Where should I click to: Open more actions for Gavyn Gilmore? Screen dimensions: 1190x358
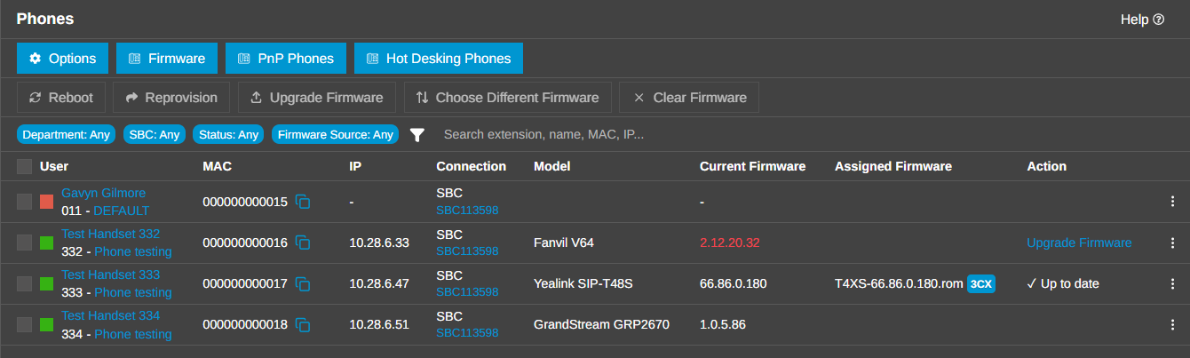(x=1172, y=202)
